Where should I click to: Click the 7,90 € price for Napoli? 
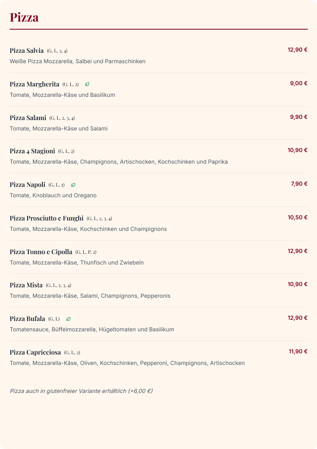click(x=299, y=184)
